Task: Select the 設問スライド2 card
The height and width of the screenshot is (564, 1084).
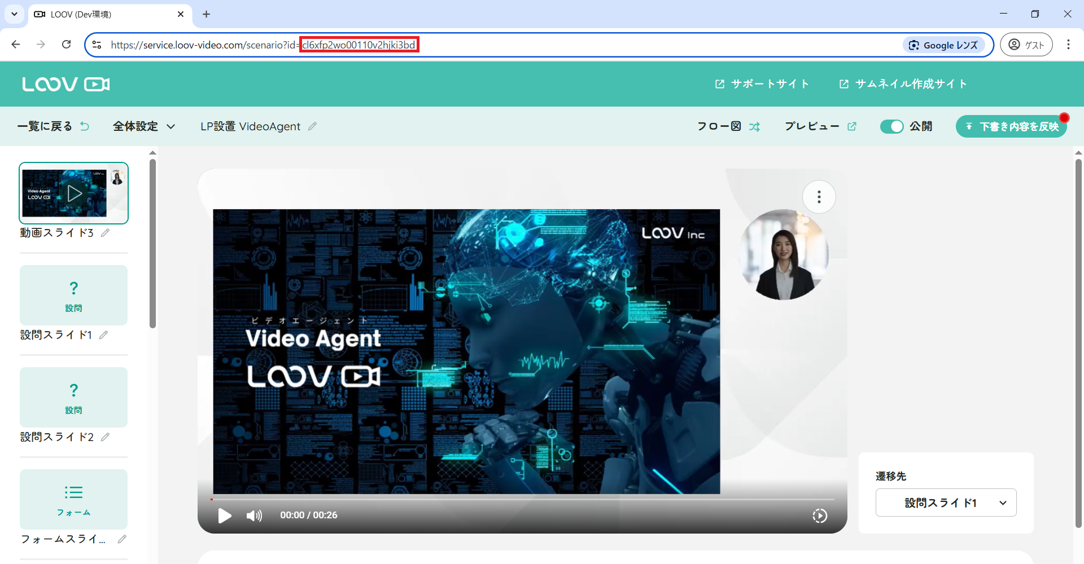Action: point(73,397)
